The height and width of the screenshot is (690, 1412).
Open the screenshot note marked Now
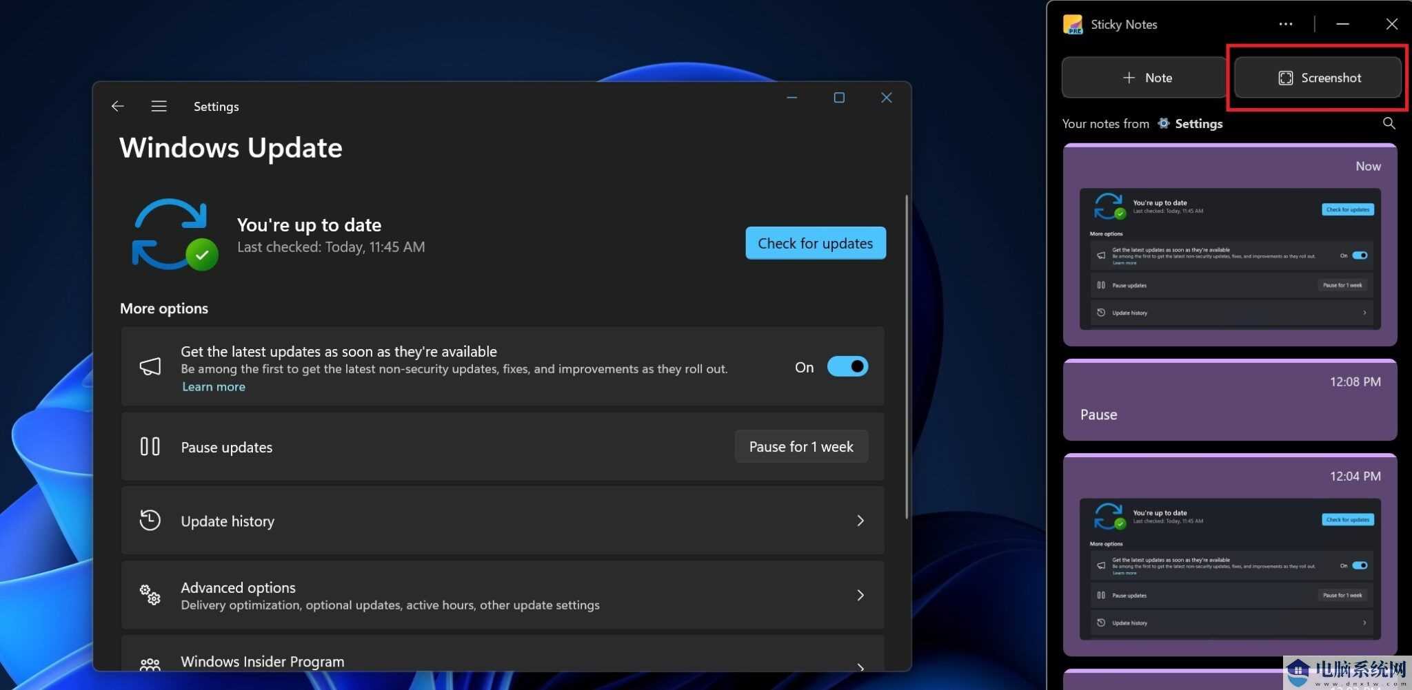tap(1230, 244)
